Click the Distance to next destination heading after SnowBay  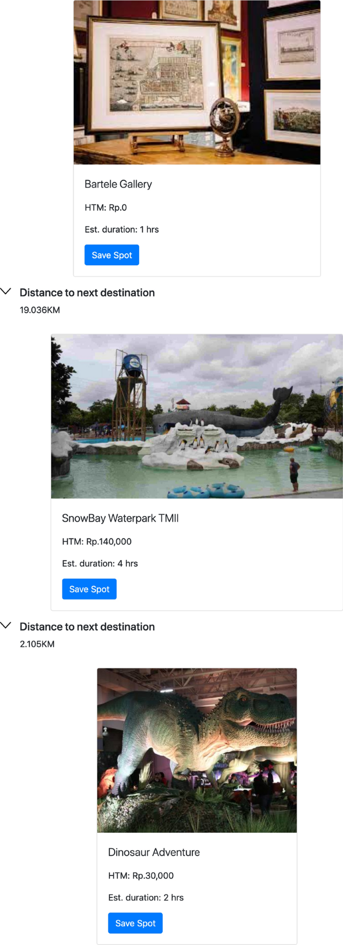tap(87, 627)
